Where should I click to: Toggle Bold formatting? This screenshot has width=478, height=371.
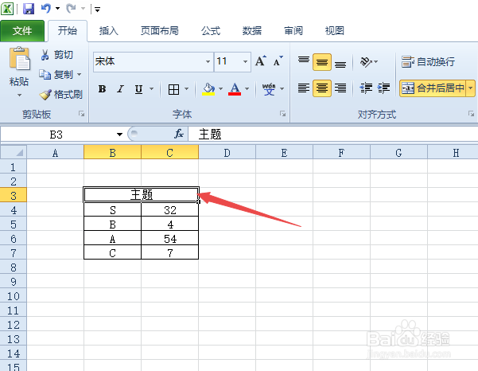point(102,89)
